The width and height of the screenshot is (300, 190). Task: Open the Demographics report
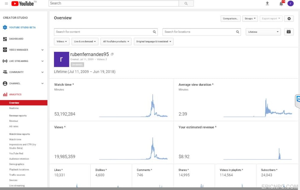coord(17,164)
